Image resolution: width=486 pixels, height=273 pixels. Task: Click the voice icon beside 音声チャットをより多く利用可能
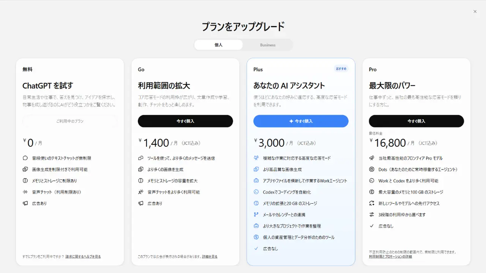[141, 192]
